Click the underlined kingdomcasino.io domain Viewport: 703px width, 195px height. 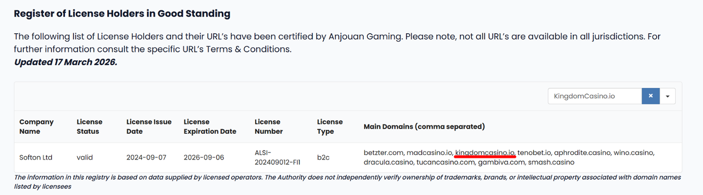tap(485, 153)
